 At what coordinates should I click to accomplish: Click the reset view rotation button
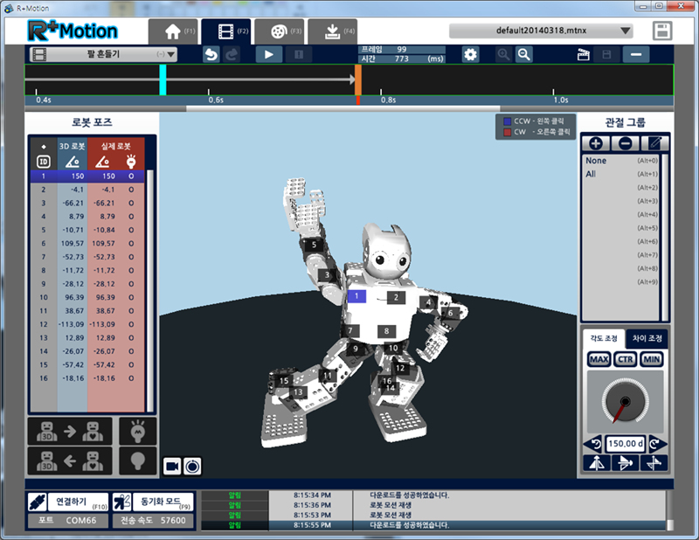point(192,467)
